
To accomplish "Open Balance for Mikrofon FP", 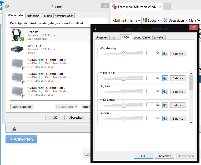I will [x=178, y=78].
